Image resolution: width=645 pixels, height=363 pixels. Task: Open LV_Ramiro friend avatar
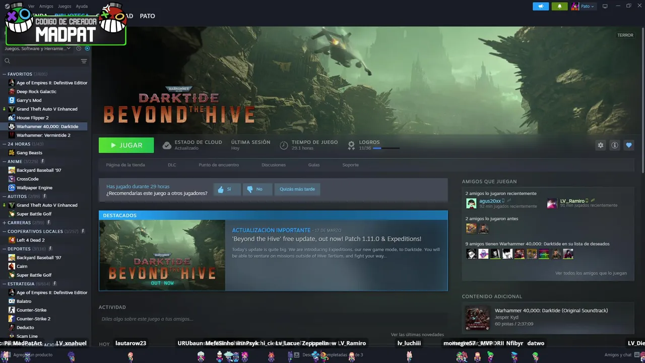point(552,203)
